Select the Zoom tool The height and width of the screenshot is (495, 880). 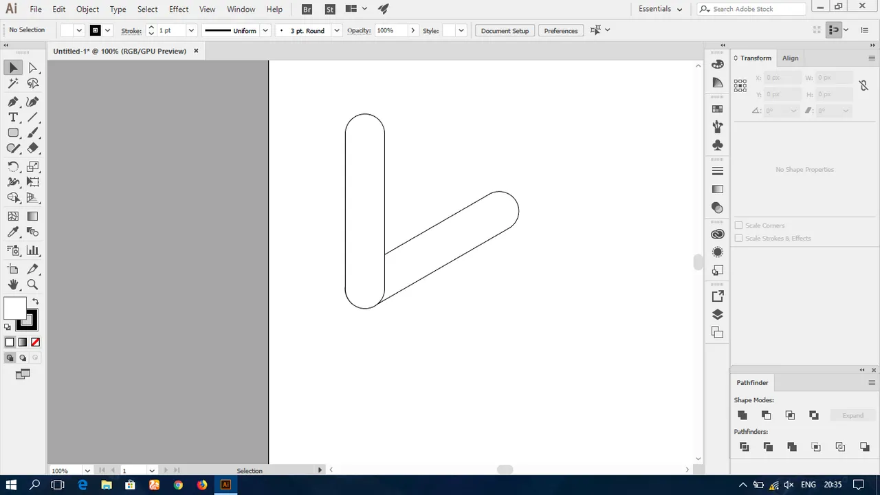point(33,285)
